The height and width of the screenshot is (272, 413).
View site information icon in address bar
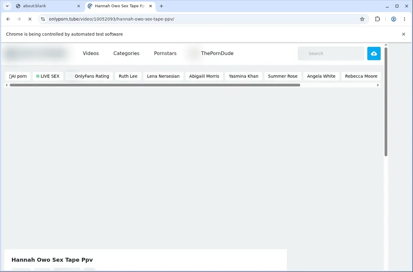point(43,19)
